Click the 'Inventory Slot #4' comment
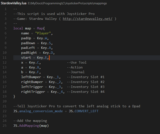 click(x=85, y=92)
